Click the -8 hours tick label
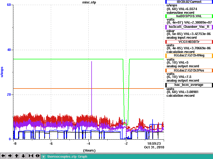Image resolution: width=213 pixels, height=159 pixels. pyautogui.click(x=15, y=144)
